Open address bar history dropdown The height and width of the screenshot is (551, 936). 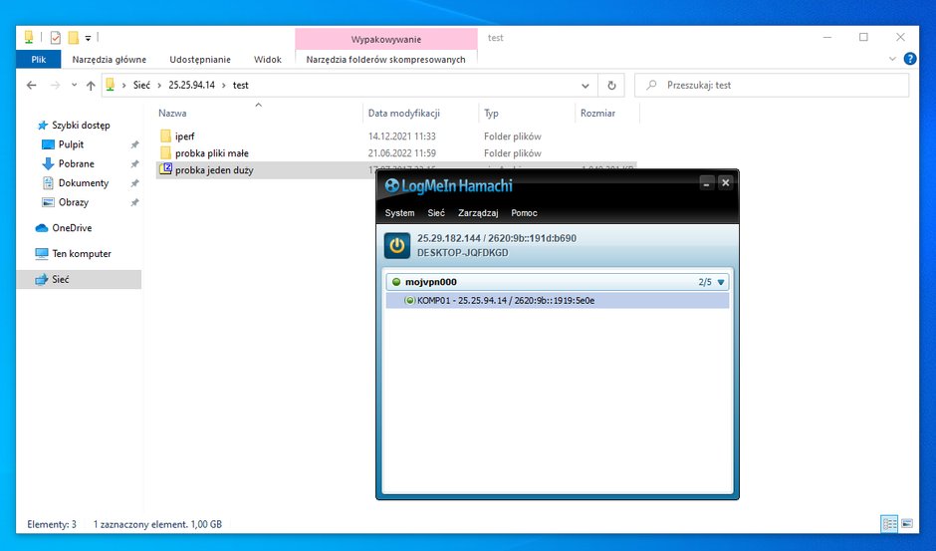click(x=585, y=86)
